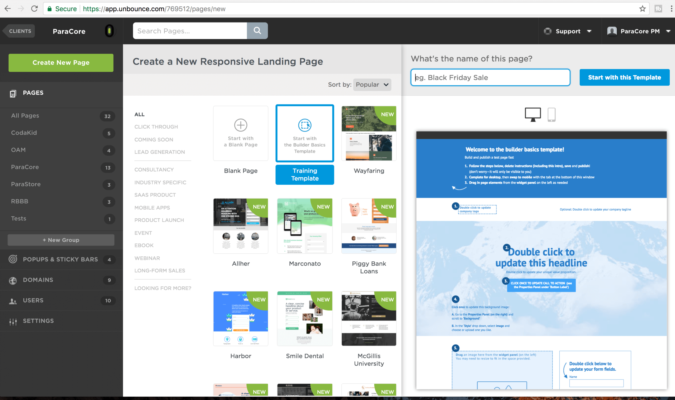The width and height of the screenshot is (675, 400).
Task: Click the page name input field
Action: (x=490, y=77)
